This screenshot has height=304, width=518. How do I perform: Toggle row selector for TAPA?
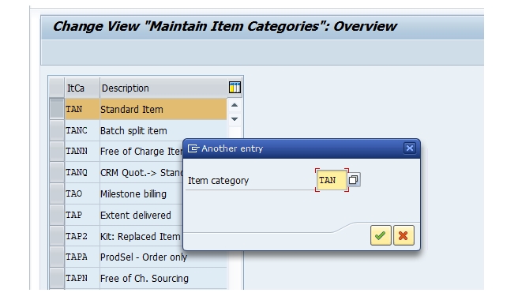(57, 257)
